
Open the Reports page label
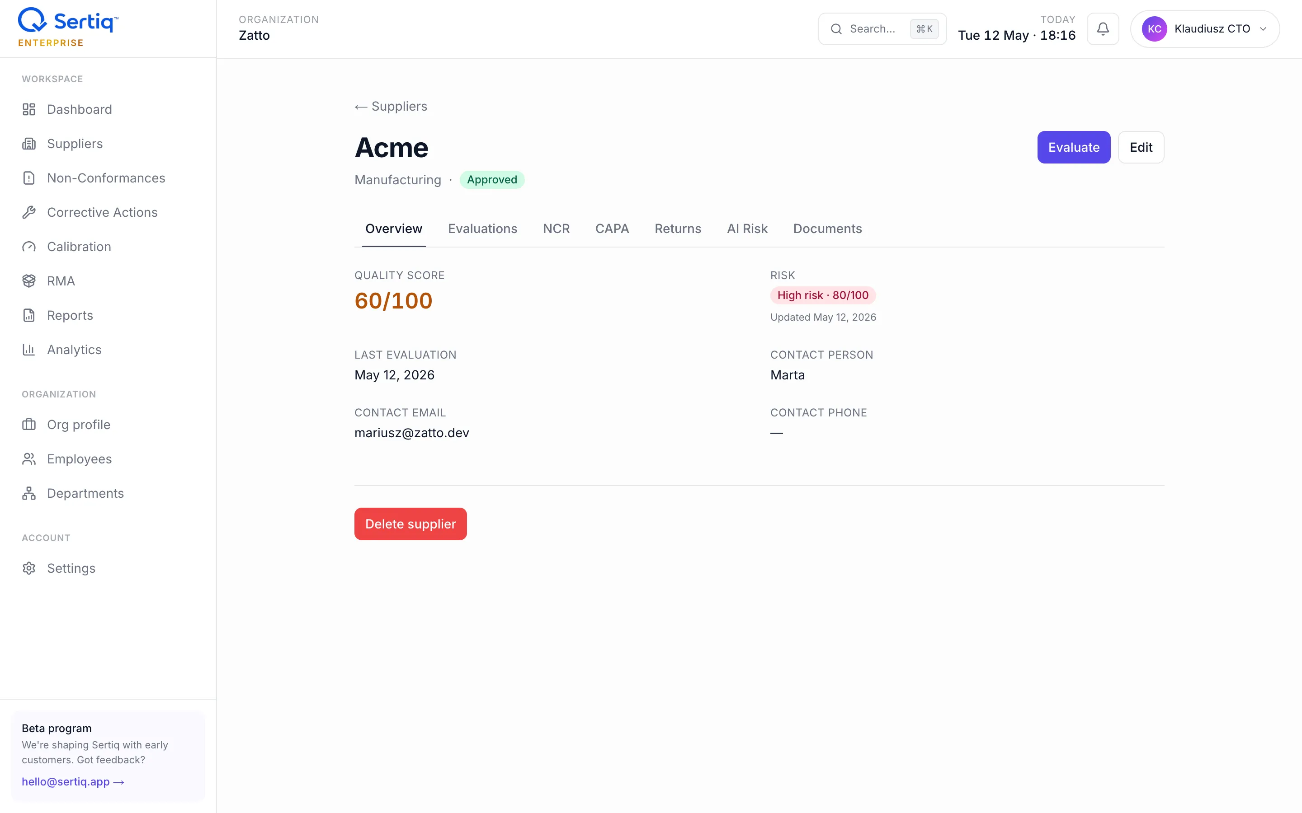point(70,316)
